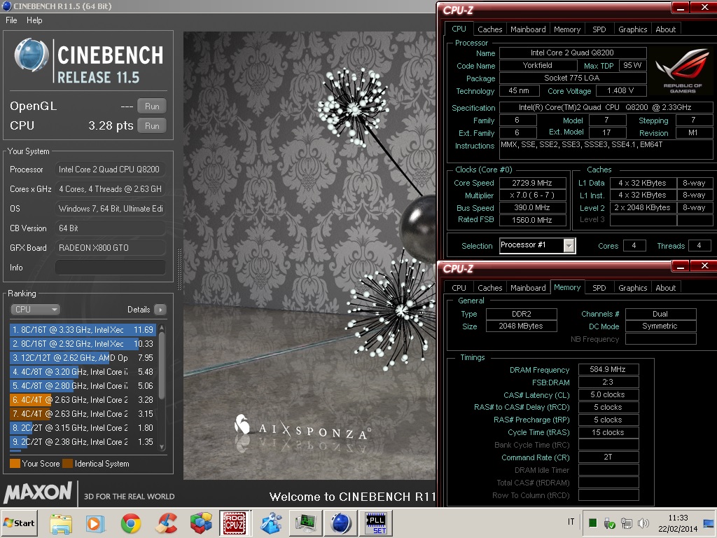This screenshot has height=538, width=717.
Task: Open network tray icon
Action: click(627, 523)
